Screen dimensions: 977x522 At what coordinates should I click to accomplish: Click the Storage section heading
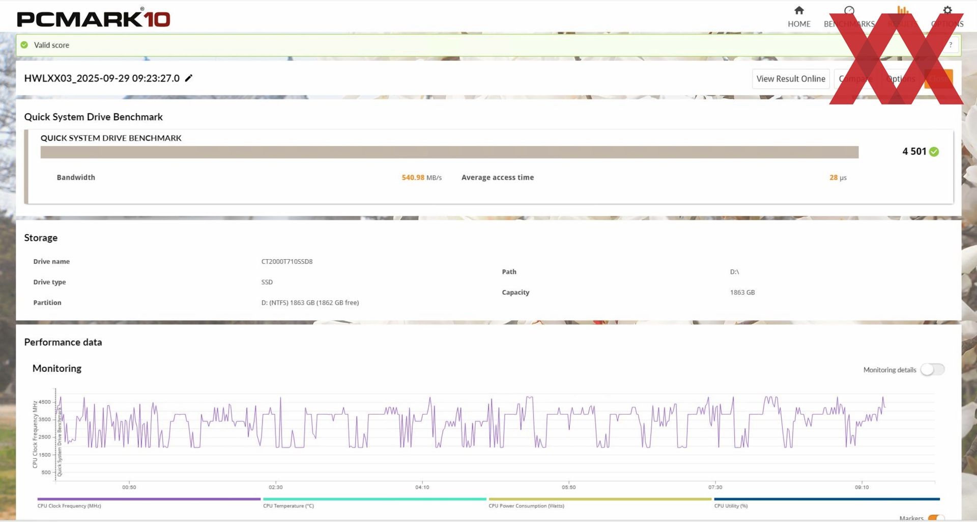click(41, 238)
